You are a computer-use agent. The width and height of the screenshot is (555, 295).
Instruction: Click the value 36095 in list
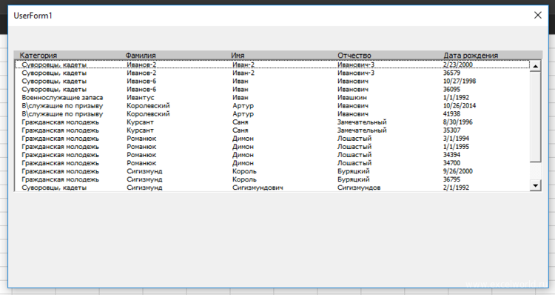tap(451, 90)
